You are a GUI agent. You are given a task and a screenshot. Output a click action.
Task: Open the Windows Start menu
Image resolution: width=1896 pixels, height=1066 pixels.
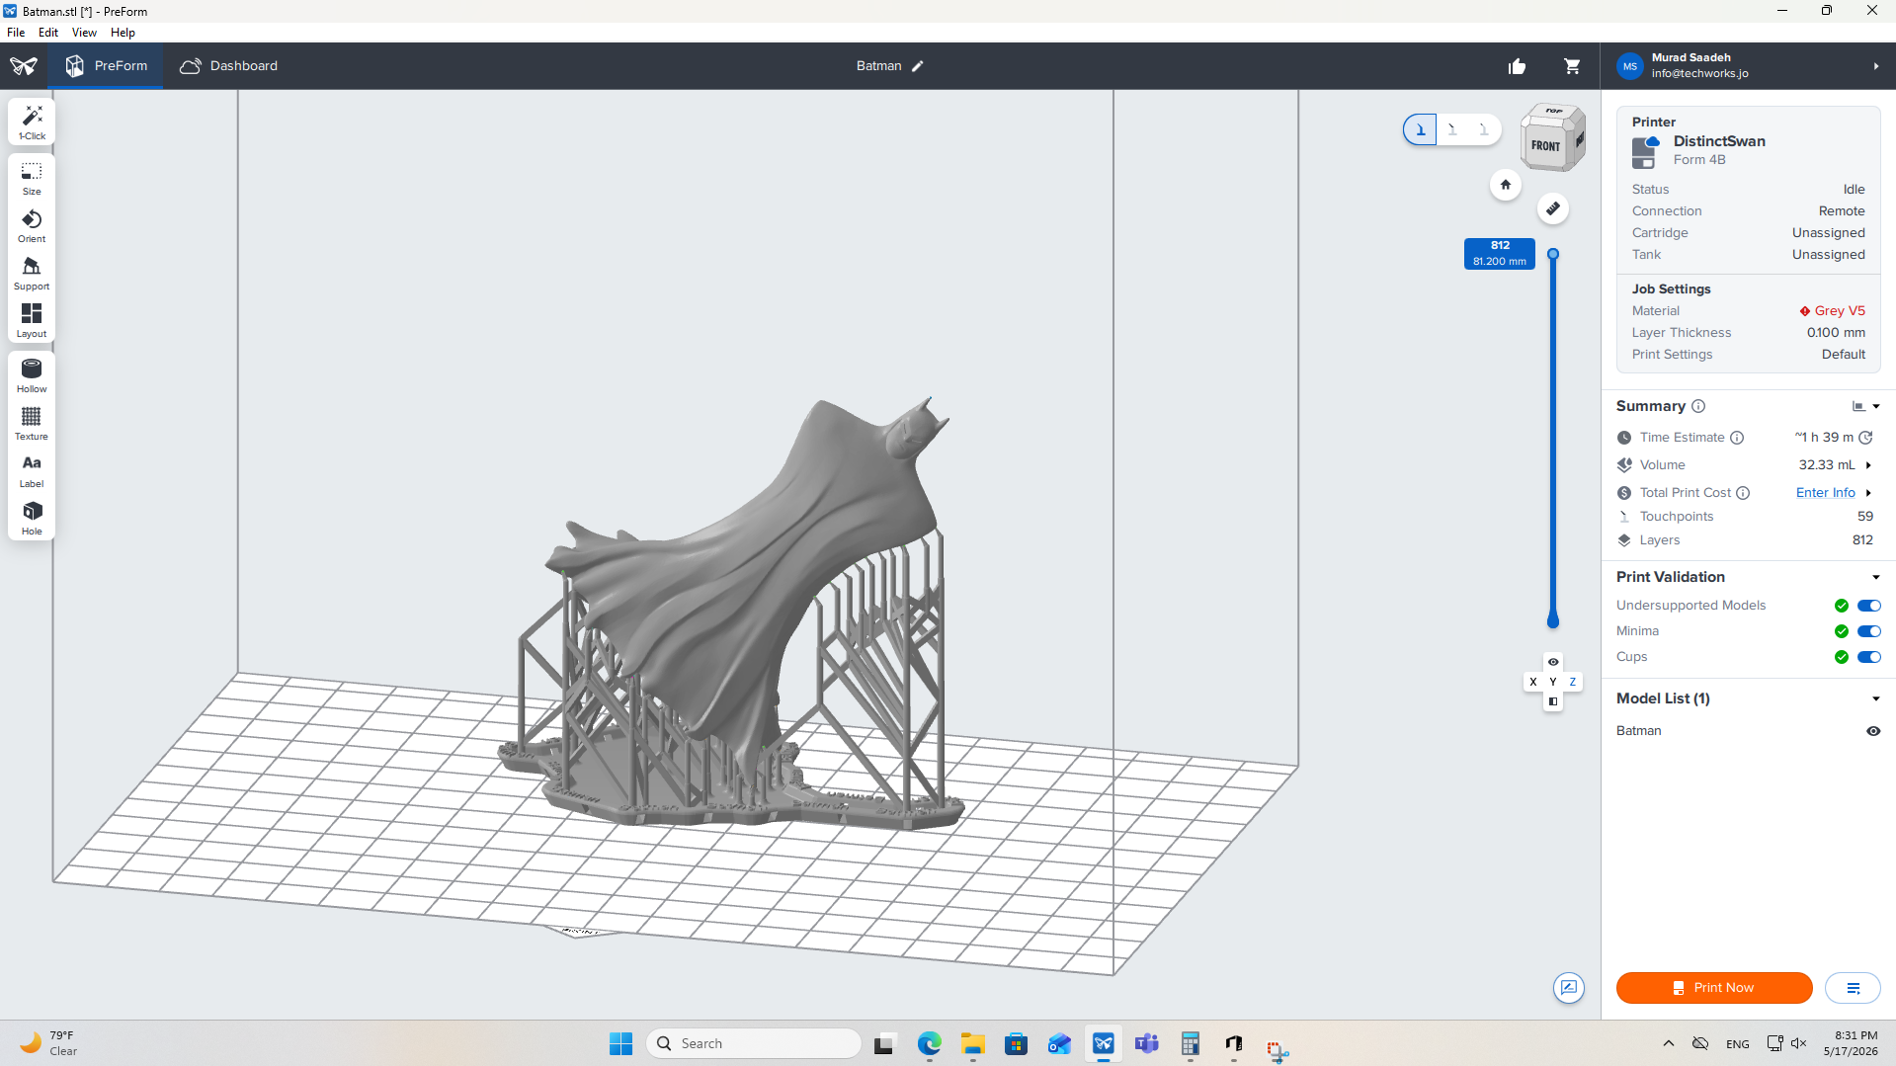pyautogui.click(x=620, y=1043)
